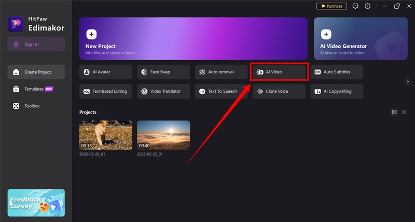Viewport: 415px width, 222px height.
Task: Click the Purchase button
Action: coord(331,6)
